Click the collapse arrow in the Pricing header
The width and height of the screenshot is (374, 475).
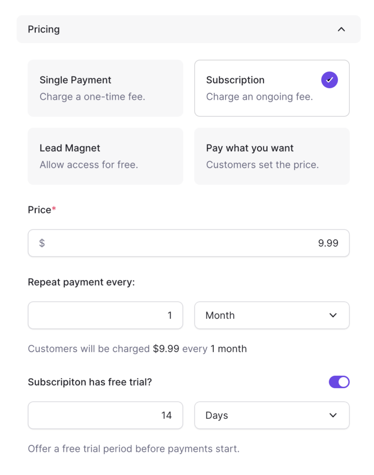[342, 29]
